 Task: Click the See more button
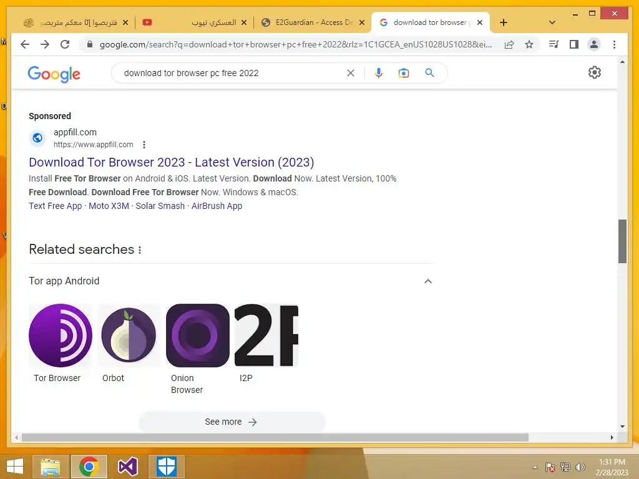[232, 422]
